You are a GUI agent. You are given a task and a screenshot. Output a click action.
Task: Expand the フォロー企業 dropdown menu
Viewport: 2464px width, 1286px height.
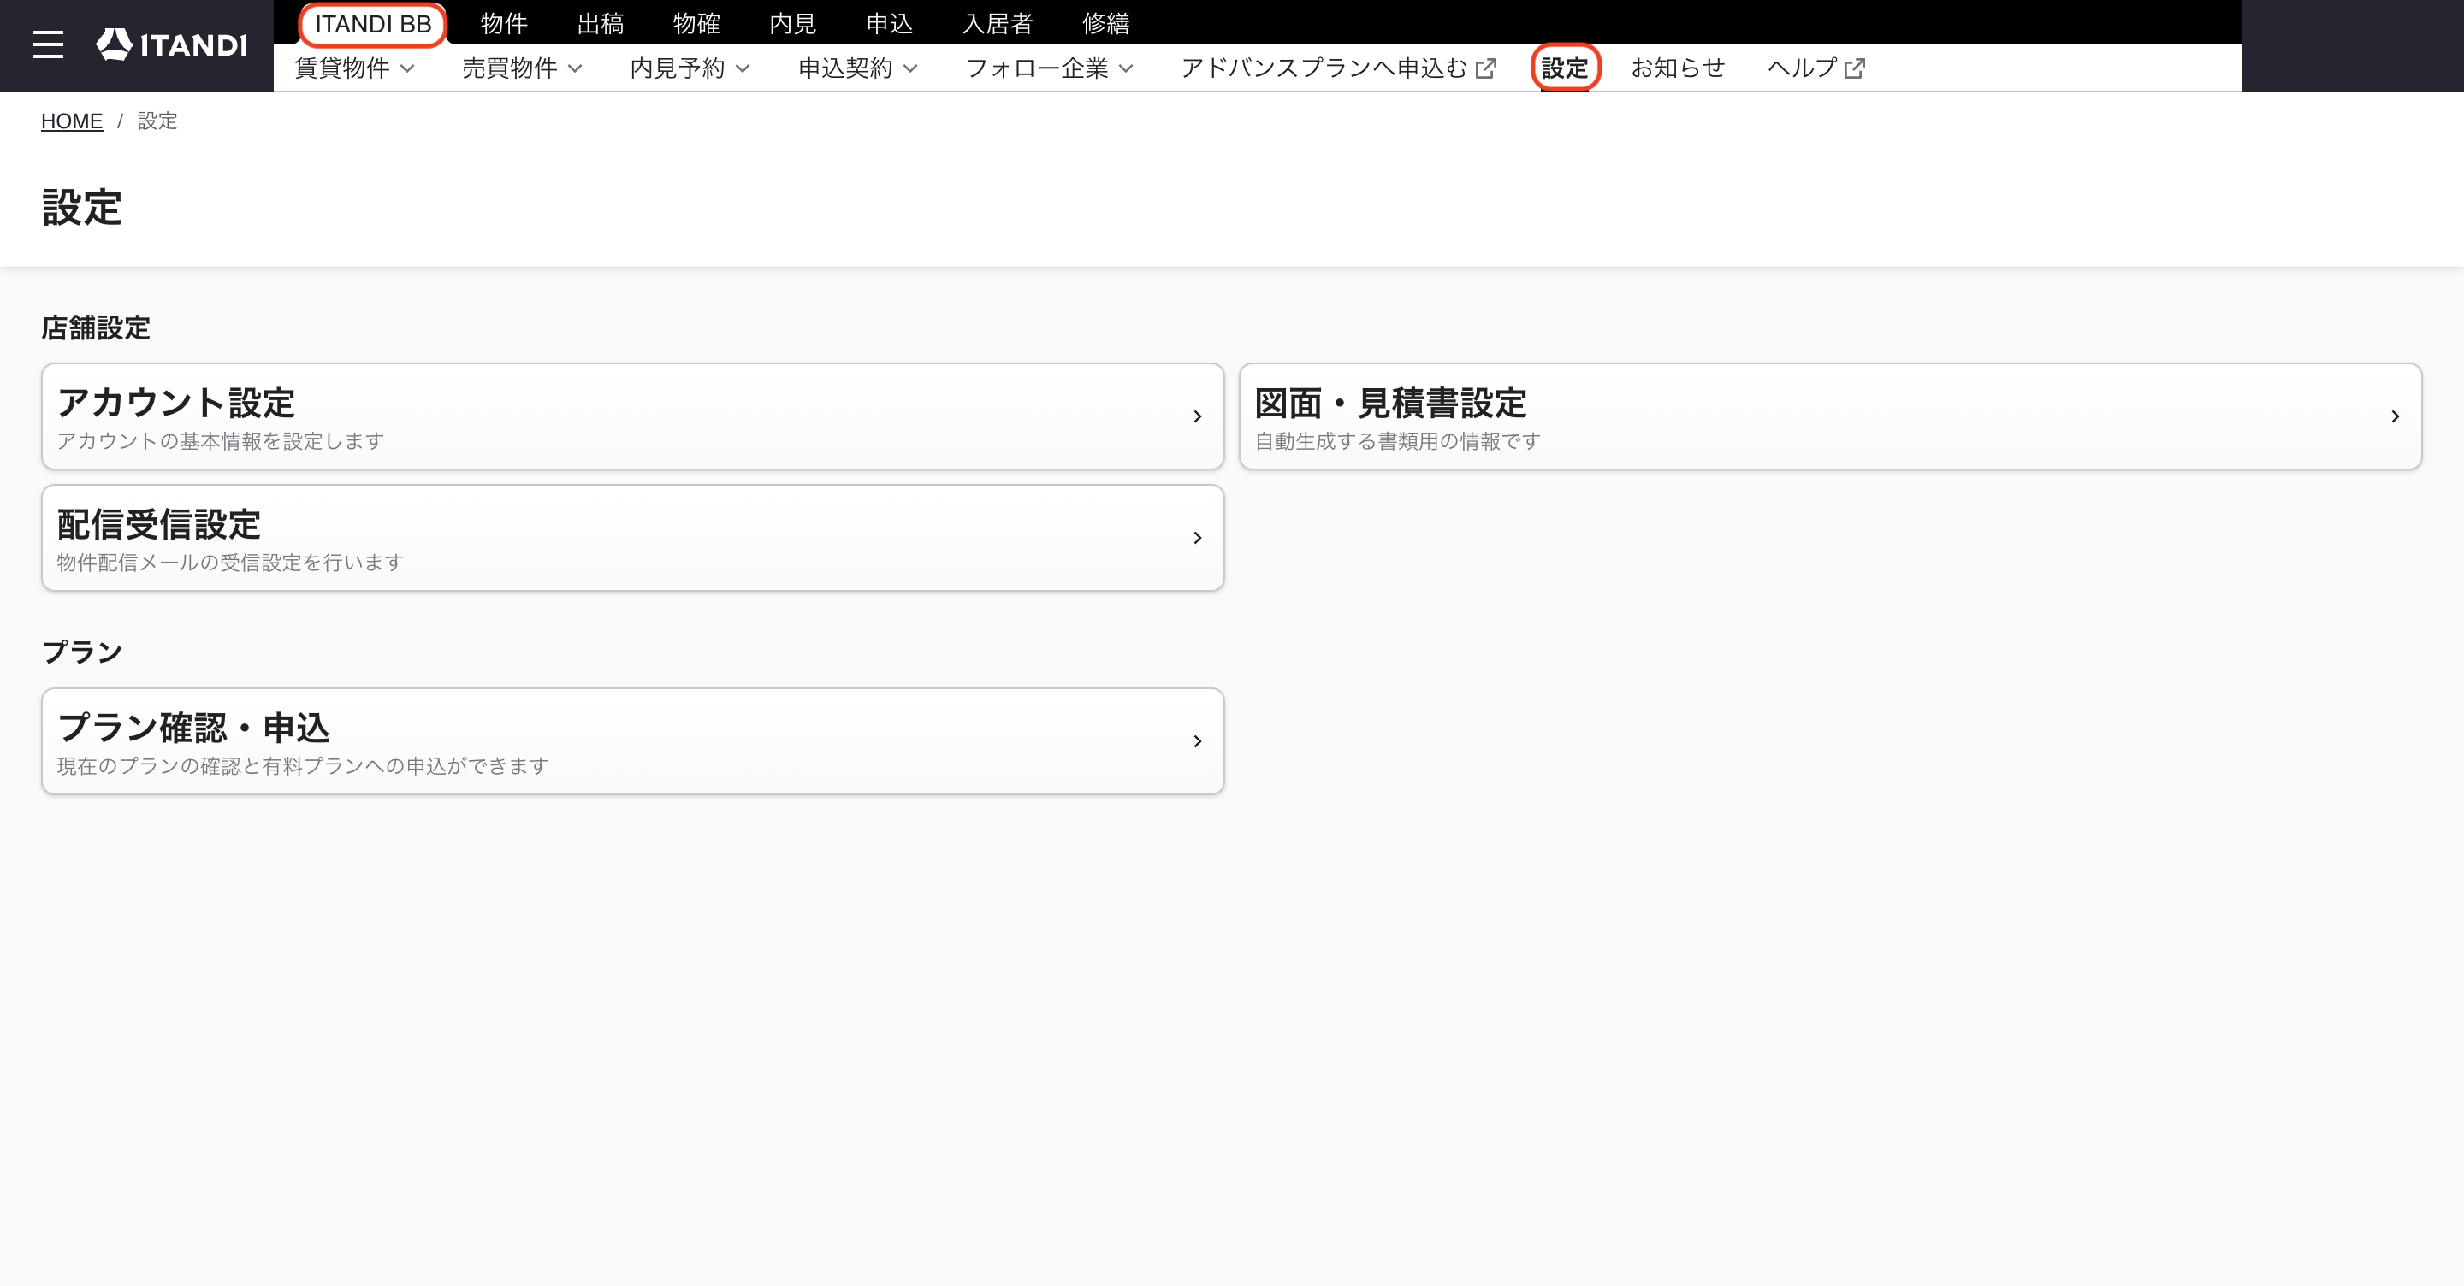1049,69
